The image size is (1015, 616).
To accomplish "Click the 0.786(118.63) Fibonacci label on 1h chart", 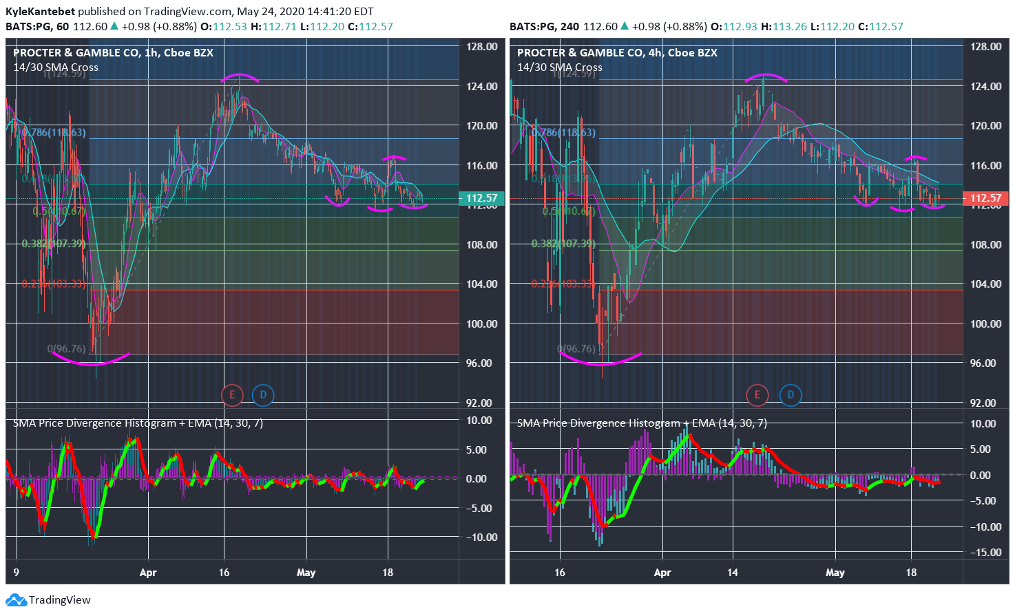I will click(54, 133).
